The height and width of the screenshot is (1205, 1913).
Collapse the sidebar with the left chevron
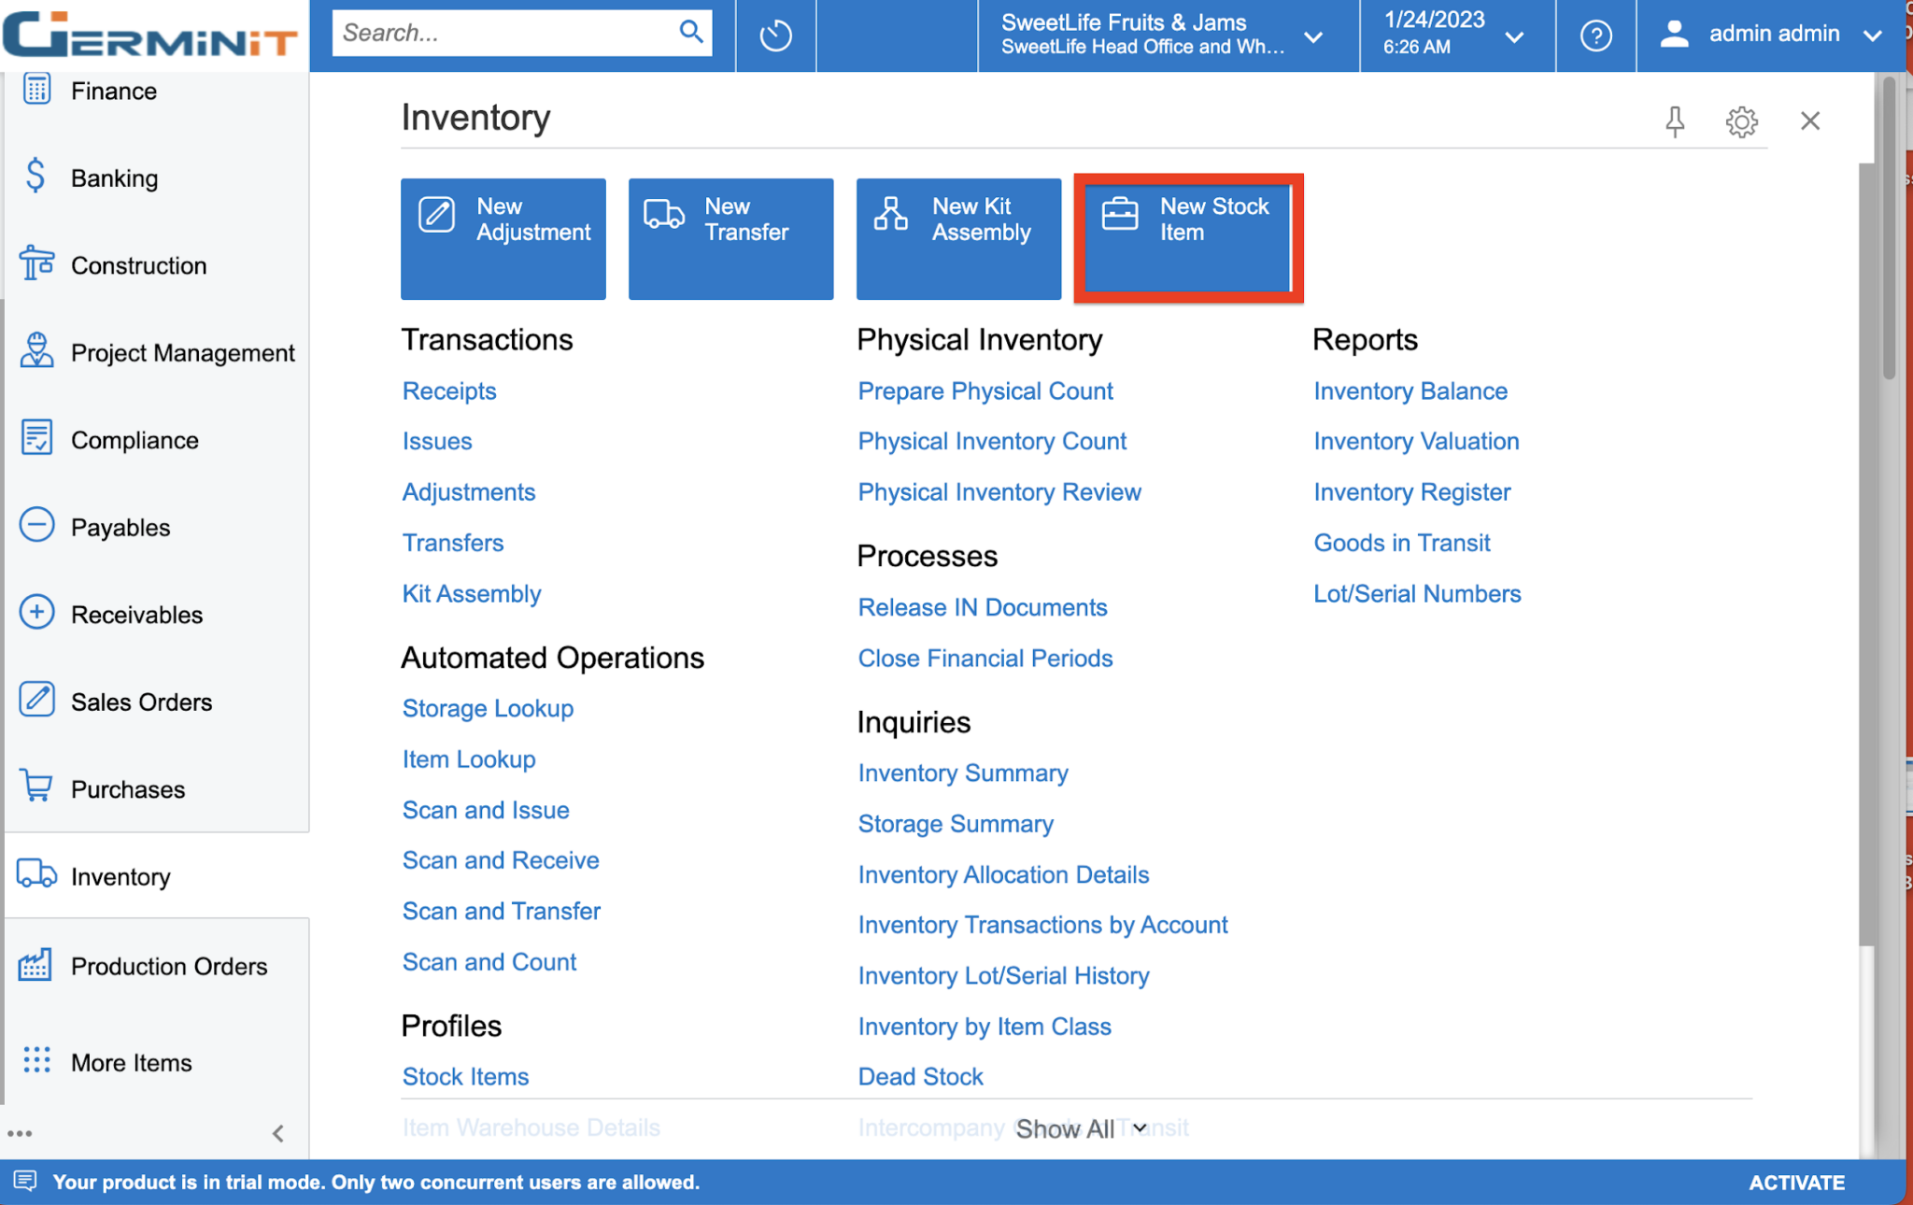pos(277,1133)
